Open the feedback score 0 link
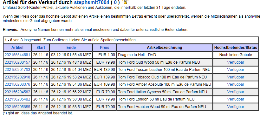This screenshot has width=260, height=115. 115,2
